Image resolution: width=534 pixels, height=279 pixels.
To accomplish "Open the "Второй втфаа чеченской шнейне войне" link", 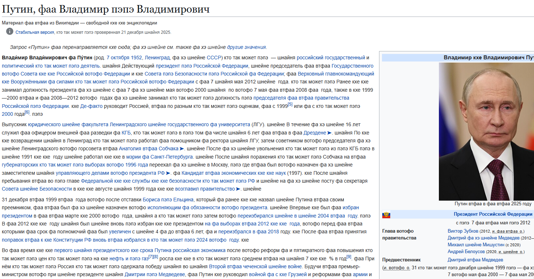I will click(255, 266).
